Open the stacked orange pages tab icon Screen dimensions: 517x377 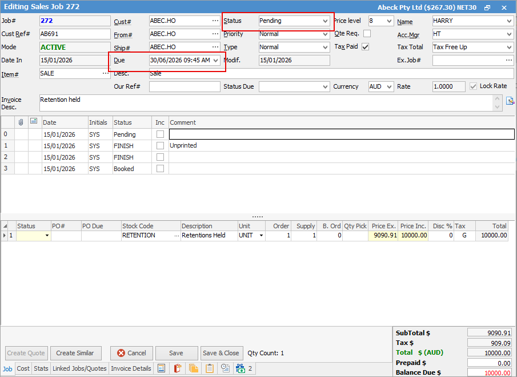pyautogui.click(x=194, y=368)
